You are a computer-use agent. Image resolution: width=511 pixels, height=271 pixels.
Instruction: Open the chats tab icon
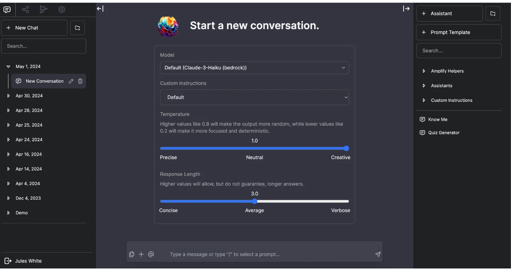pyautogui.click(x=7, y=10)
